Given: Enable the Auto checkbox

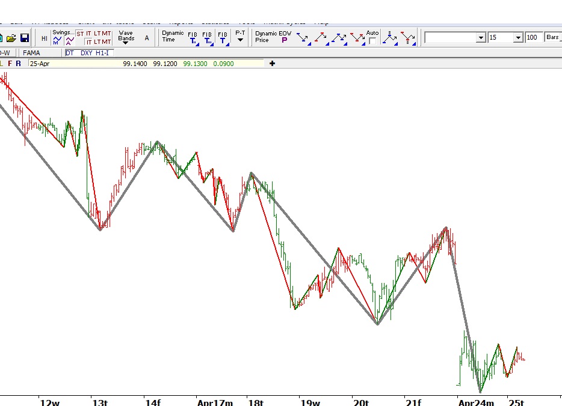Looking at the screenshot, I should tap(372, 41).
